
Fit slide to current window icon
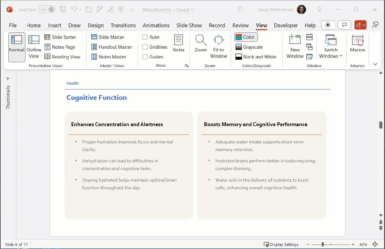click(375, 245)
